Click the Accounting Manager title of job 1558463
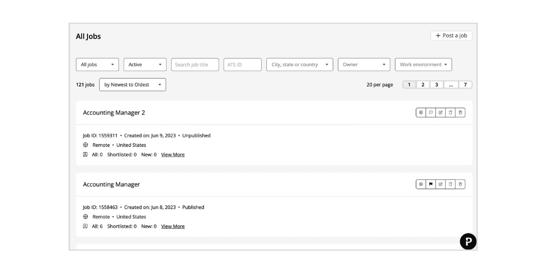The width and height of the screenshot is (546, 273). pos(111,184)
